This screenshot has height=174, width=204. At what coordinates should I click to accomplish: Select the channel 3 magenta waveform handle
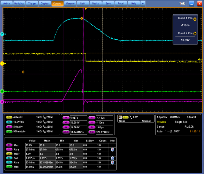2,102
